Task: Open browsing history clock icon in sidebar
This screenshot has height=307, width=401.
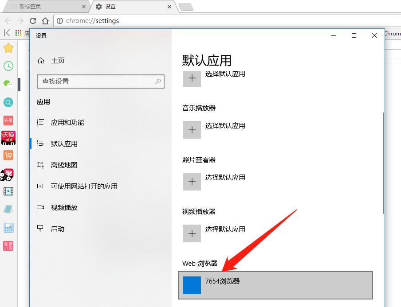Action: click(8, 66)
